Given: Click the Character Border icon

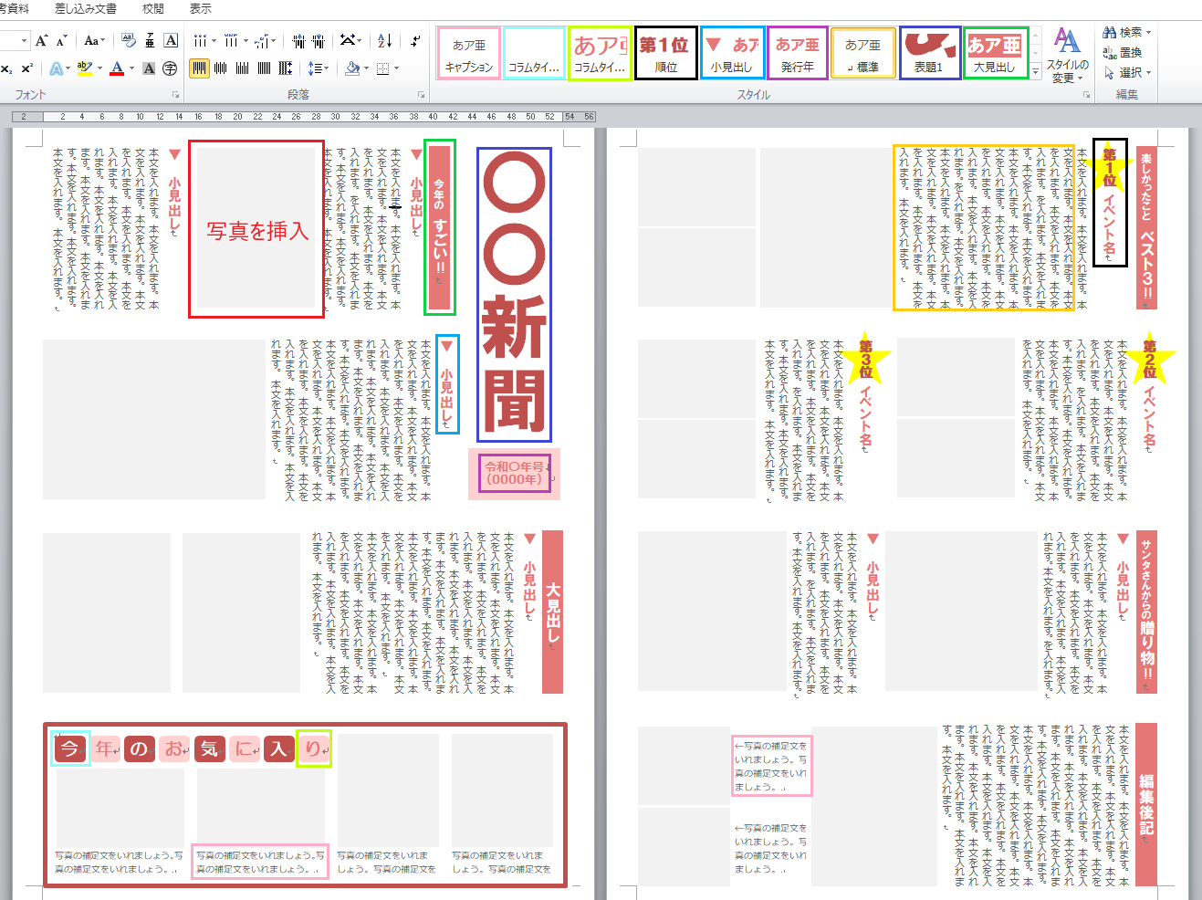Looking at the screenshot, I should tap(171, 41).
